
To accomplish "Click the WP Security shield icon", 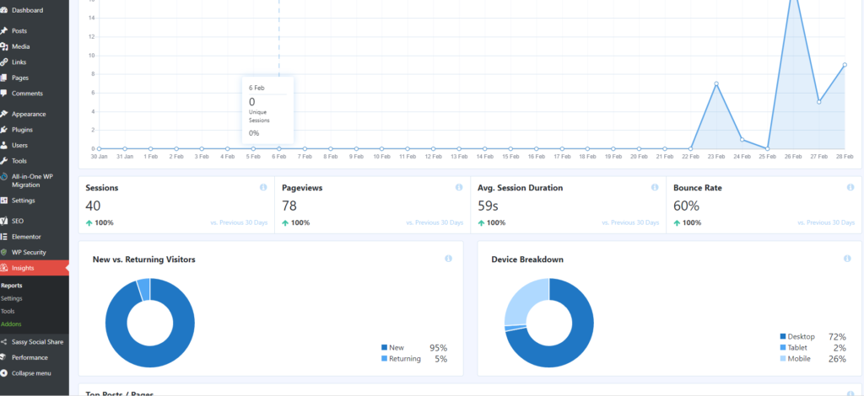I will click(4, 253).
